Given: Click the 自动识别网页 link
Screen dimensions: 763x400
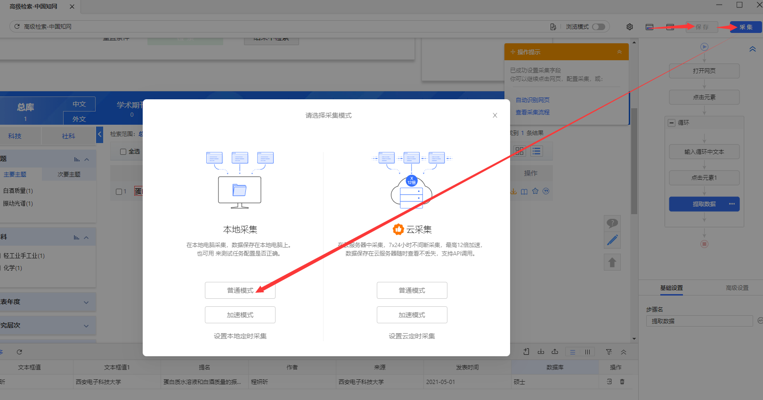Looking at the screenshot, I should pos(533,100).
